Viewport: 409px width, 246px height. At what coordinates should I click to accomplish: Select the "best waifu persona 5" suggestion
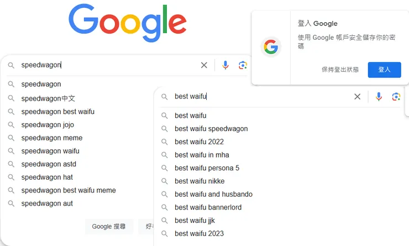(207, 168)
